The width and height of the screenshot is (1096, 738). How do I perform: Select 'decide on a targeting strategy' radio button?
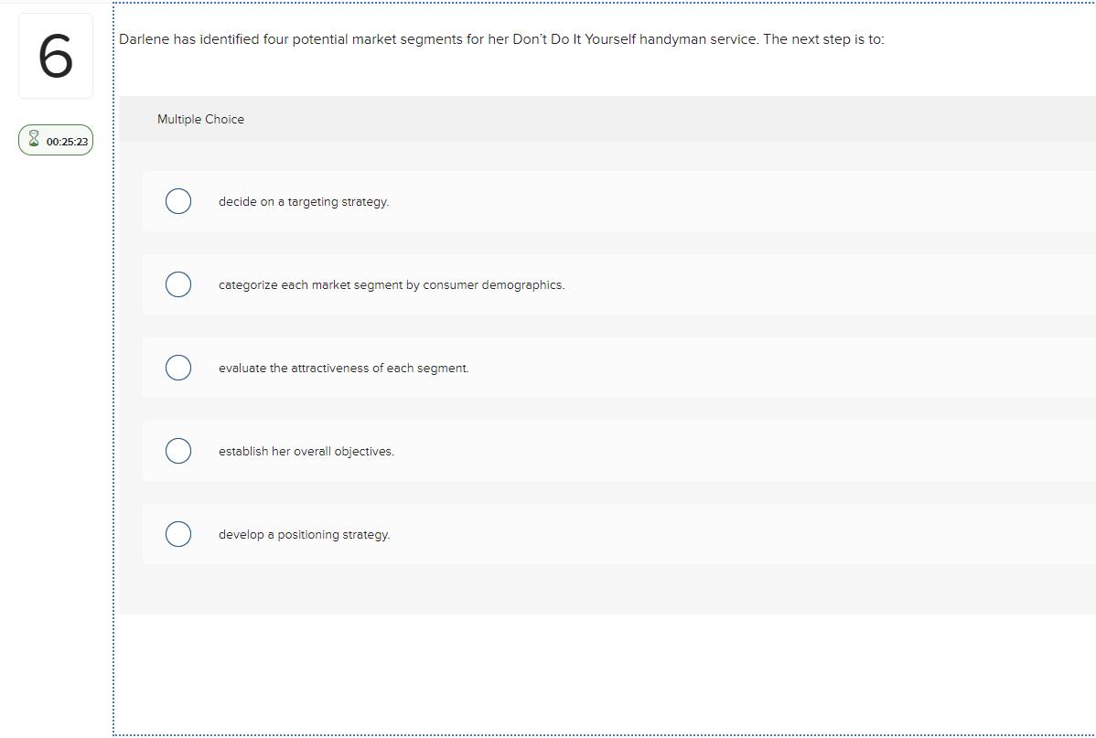pos(178,201)
